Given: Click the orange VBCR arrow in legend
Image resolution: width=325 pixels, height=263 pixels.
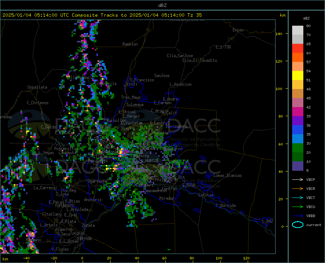Looking at the screenshot, I should (298, 189).
